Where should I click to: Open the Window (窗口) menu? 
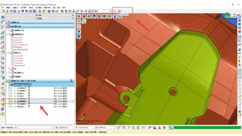point(59,8)
